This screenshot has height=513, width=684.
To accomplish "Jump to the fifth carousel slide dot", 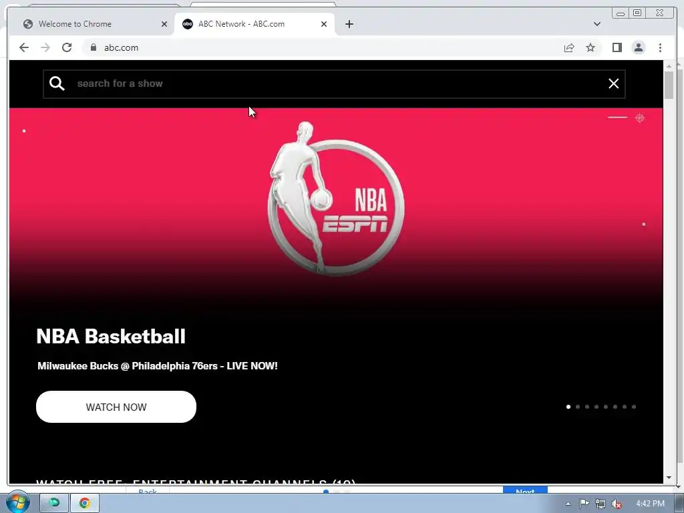I will 605,407.
